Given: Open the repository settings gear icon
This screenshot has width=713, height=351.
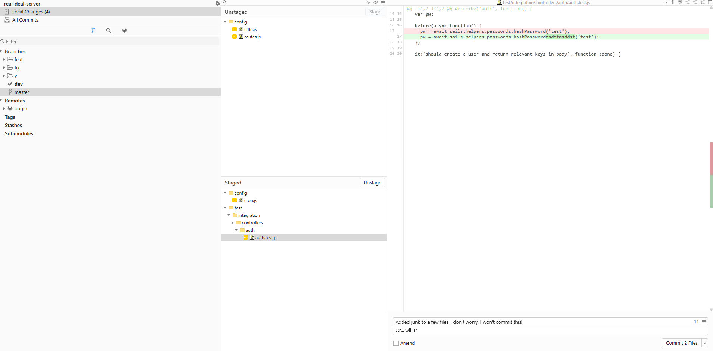Looking at the screenshot, I should 218,3.
